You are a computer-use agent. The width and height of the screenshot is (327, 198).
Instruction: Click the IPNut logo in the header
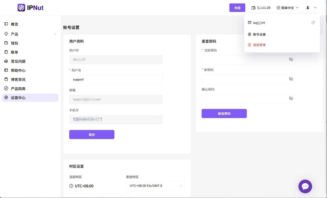point(31,7)
